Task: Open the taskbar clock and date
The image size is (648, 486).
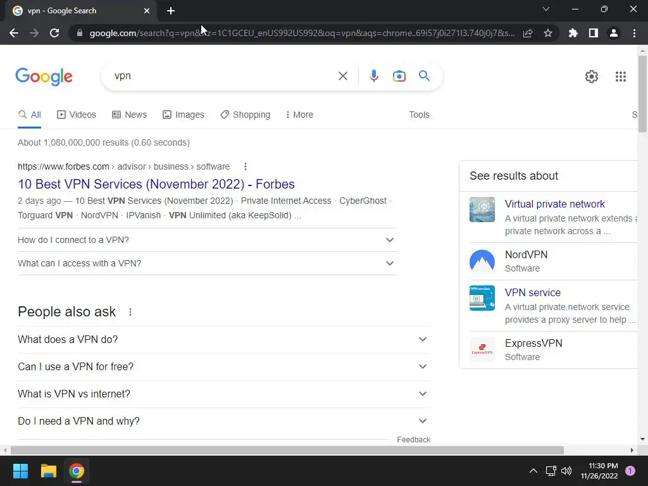Action: click(x=599, y=471)
